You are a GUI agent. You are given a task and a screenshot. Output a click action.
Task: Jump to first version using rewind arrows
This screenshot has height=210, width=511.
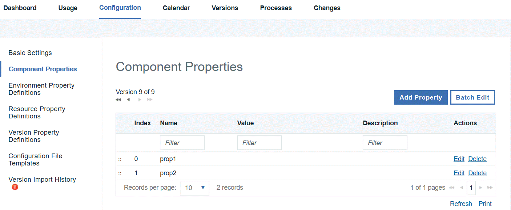tap(118, 99)
